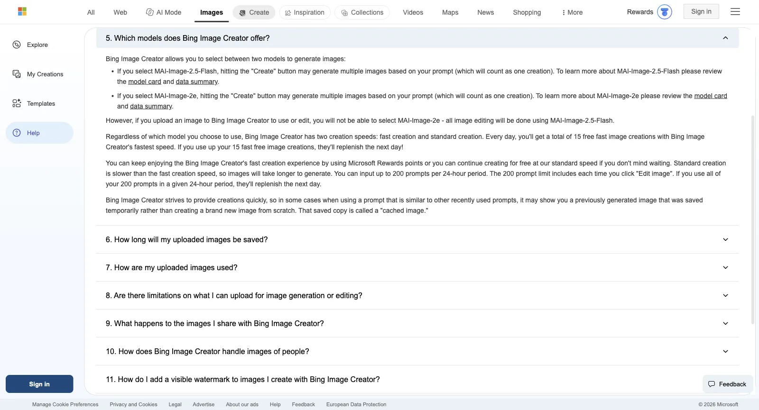
Task: Click the Microsoft logo icon
Action: [22, 11]
